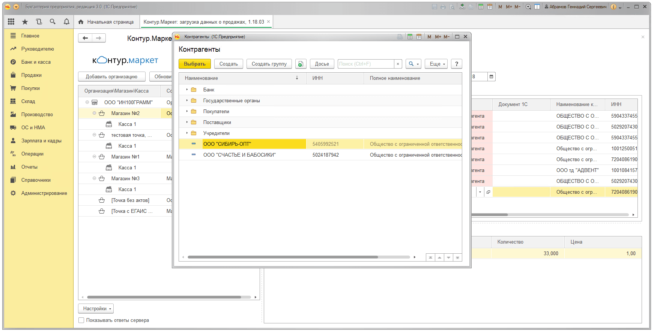Click horizontal scrollbar under organization tree

click(164, 297)
